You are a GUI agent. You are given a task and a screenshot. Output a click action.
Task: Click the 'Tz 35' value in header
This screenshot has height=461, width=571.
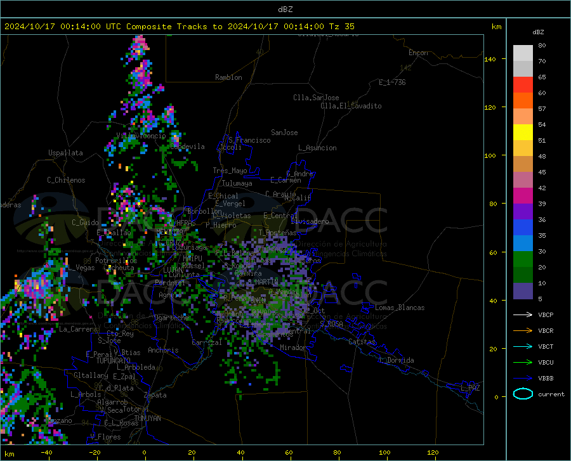342,27
